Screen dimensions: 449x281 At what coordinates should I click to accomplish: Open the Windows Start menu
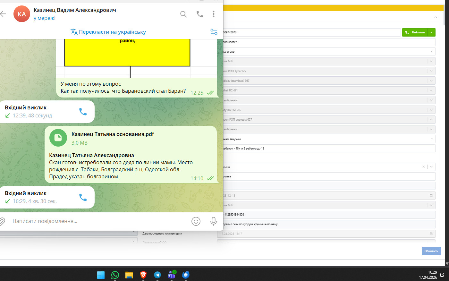tap(101, 275)
